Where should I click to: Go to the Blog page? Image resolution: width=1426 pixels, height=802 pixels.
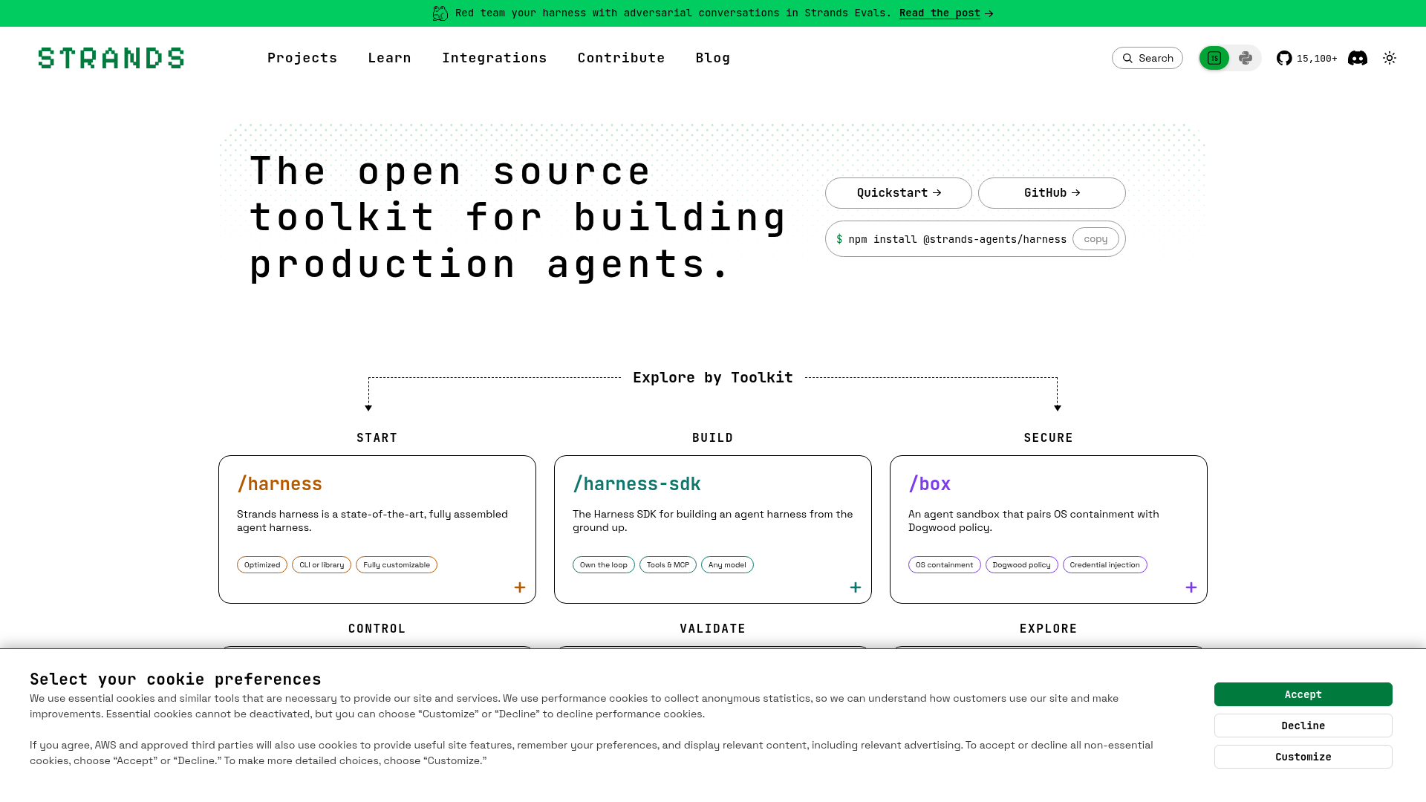[x=712, y=58]
